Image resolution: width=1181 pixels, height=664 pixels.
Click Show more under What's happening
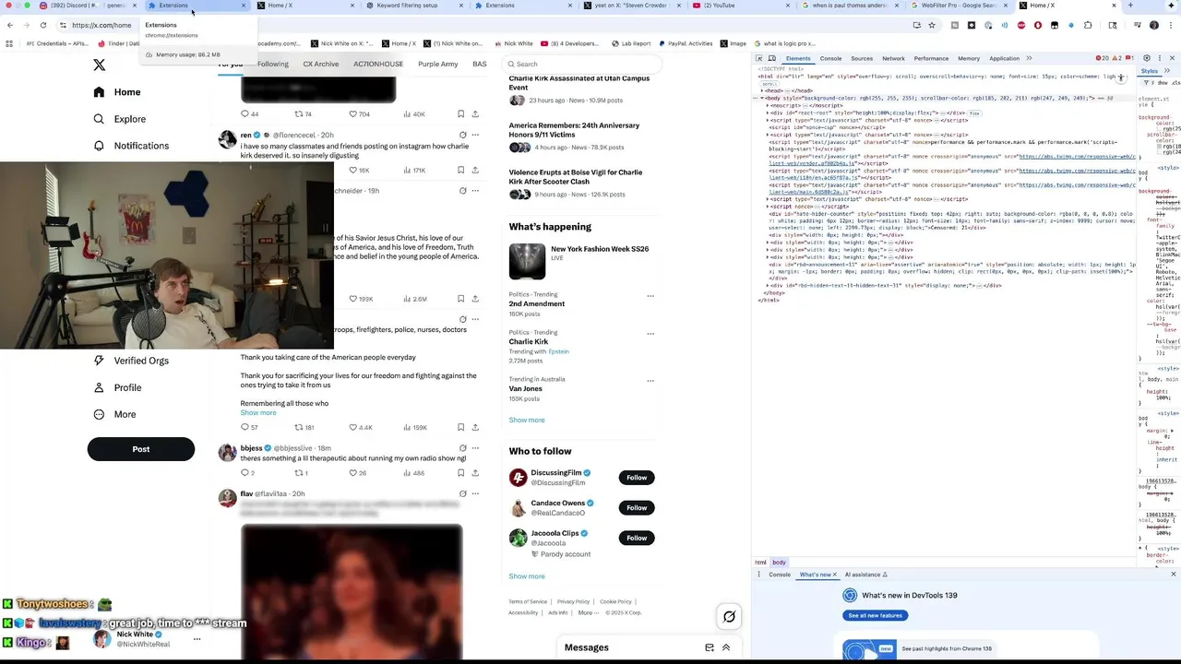(x=527, y=420)
